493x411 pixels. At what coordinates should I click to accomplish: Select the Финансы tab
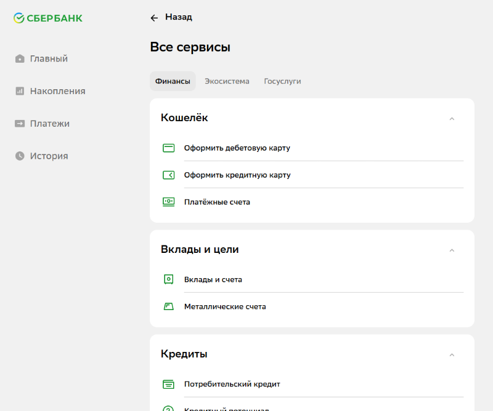coord(173,81)
